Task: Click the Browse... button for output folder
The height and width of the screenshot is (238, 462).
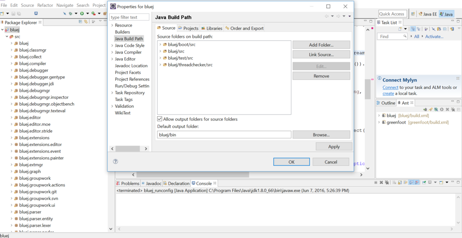Action: pos(321,135)
